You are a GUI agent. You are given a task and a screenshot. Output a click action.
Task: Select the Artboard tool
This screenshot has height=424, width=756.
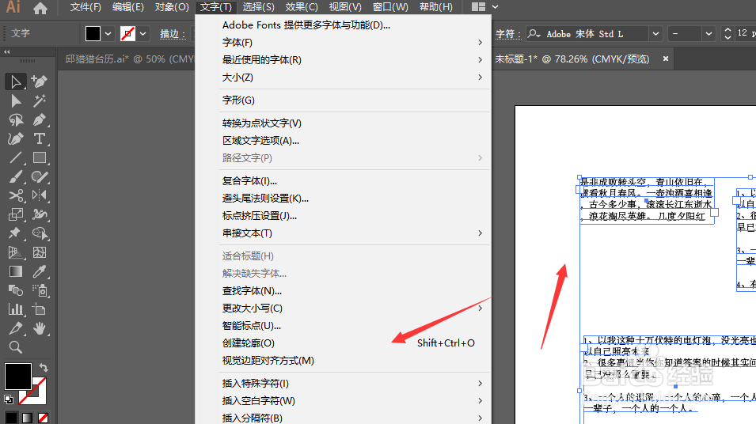click(x=39, y=309)
